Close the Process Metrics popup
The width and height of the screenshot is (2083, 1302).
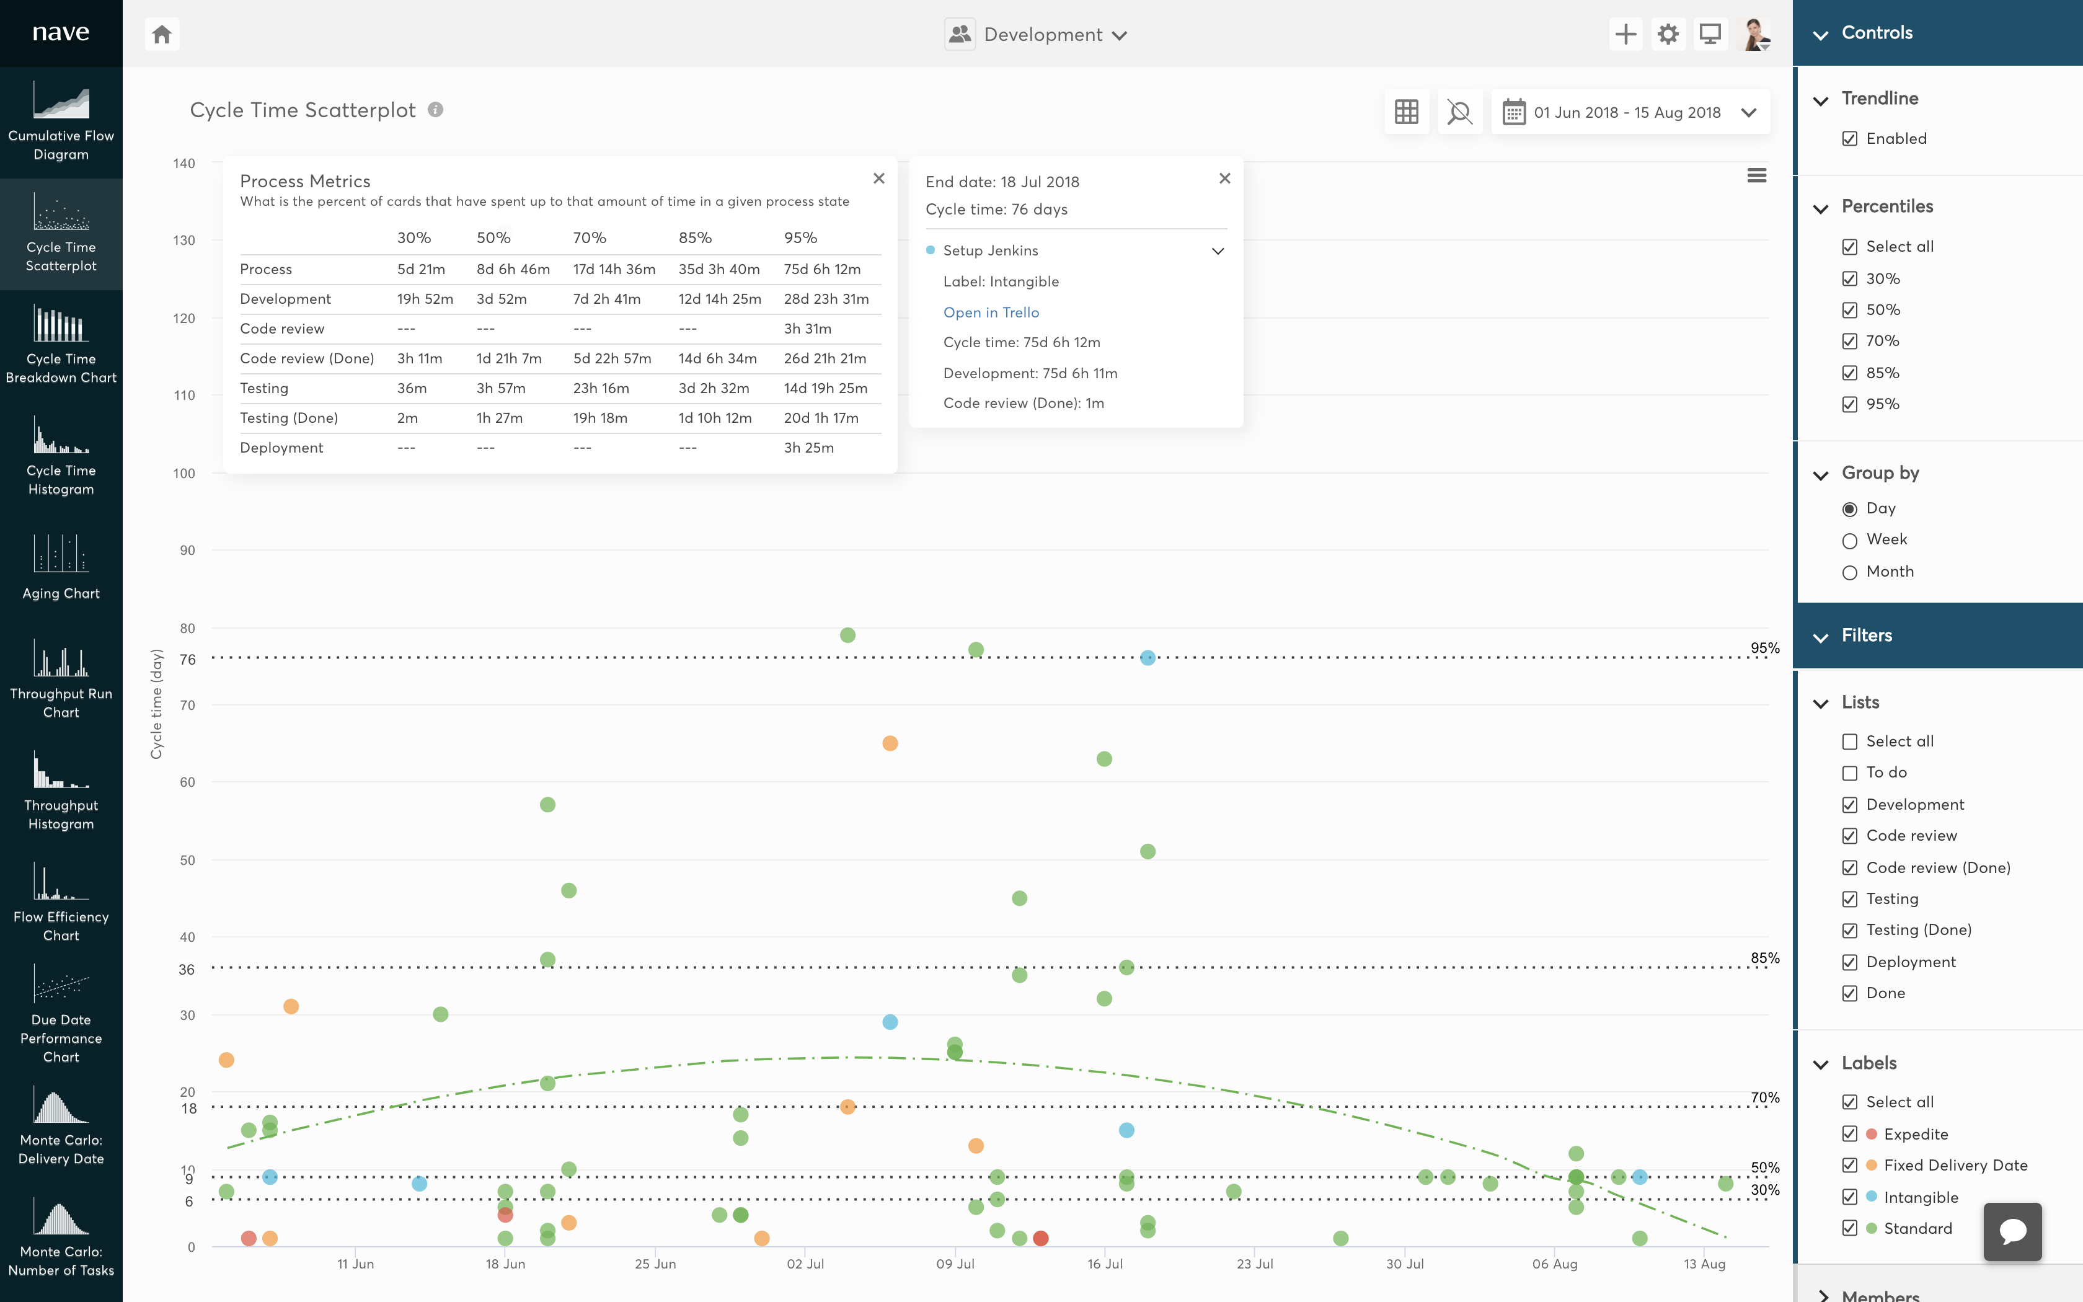click(879, 179)
